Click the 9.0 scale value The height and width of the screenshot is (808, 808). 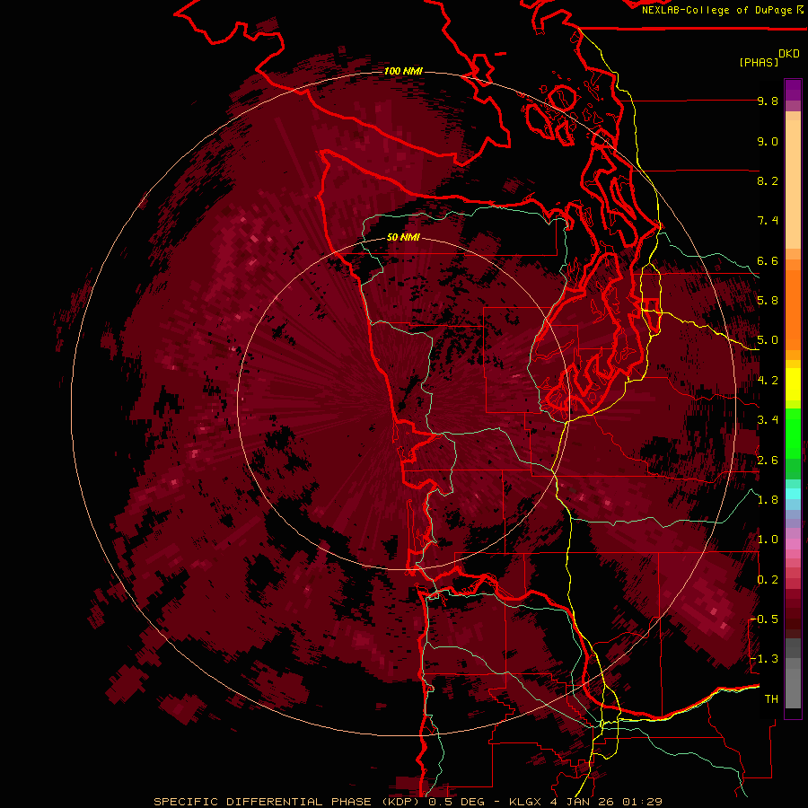768,141
